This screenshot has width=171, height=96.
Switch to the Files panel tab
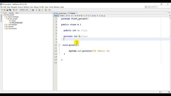tap(17, 13)
